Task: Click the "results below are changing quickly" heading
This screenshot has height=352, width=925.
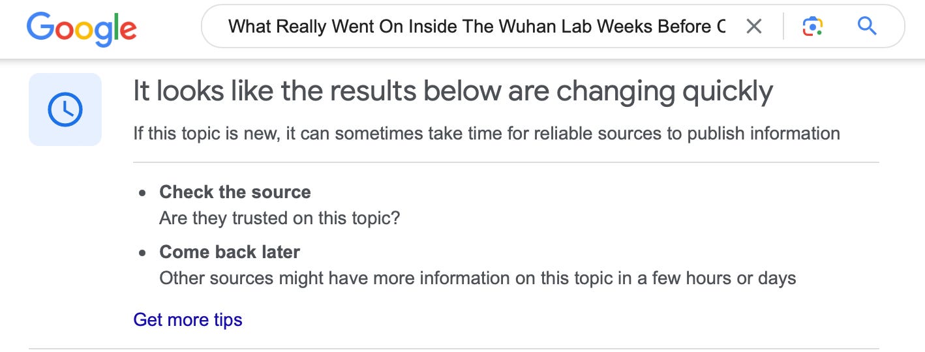Action: click(453, 92)
